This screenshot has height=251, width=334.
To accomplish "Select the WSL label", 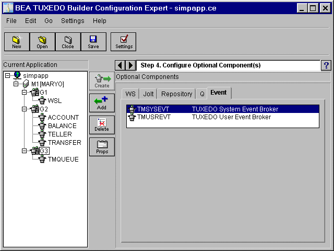I will (55, 100).
